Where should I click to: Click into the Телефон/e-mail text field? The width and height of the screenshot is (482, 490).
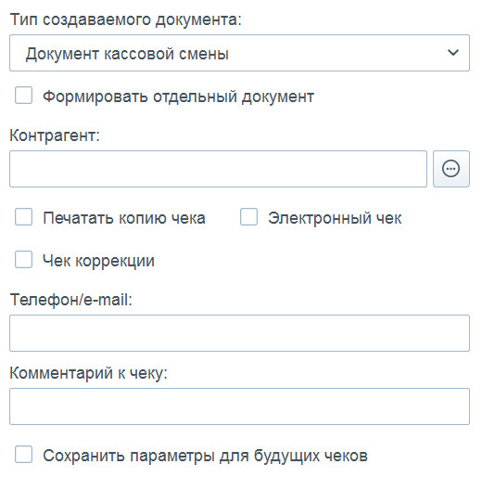coord(239,333)
